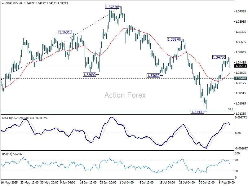Select the 1.33690 low price label
248x186 pixels.
coord(90,75)
